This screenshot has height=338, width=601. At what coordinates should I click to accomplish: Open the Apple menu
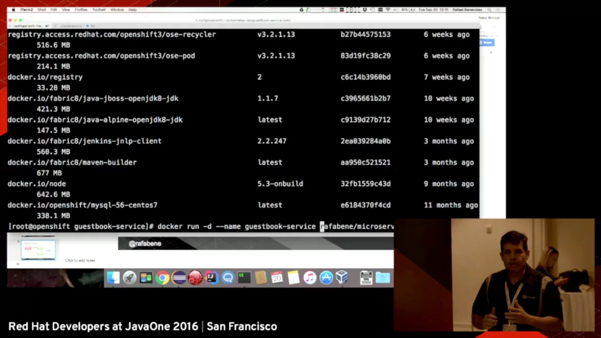pyautogui.click(x=13, y=9)
